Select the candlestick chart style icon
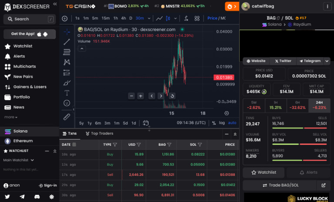Viewport: 334px width, 202px height. coord(168,19)
